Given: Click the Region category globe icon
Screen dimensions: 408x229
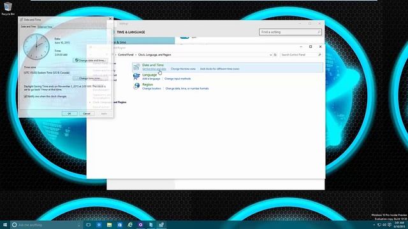Looking at the screenshot, I should point(136,86).
